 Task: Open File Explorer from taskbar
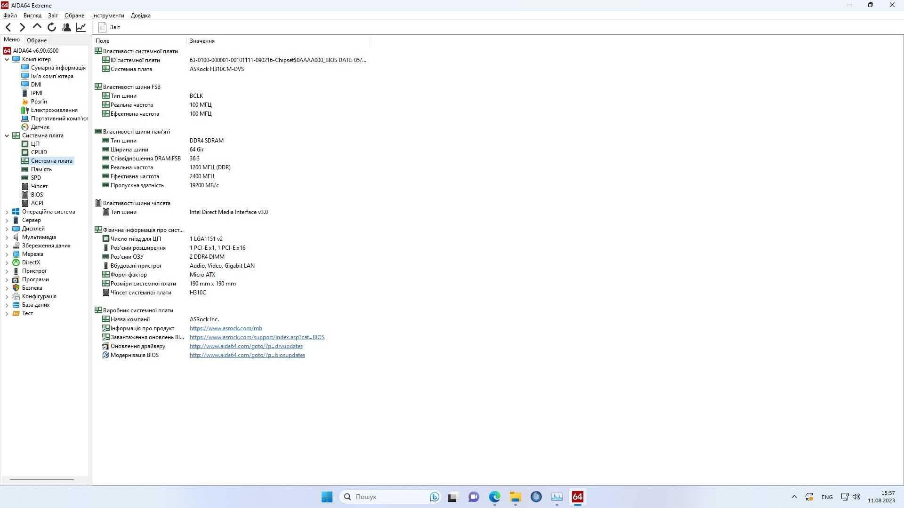(x=515, y=497)
